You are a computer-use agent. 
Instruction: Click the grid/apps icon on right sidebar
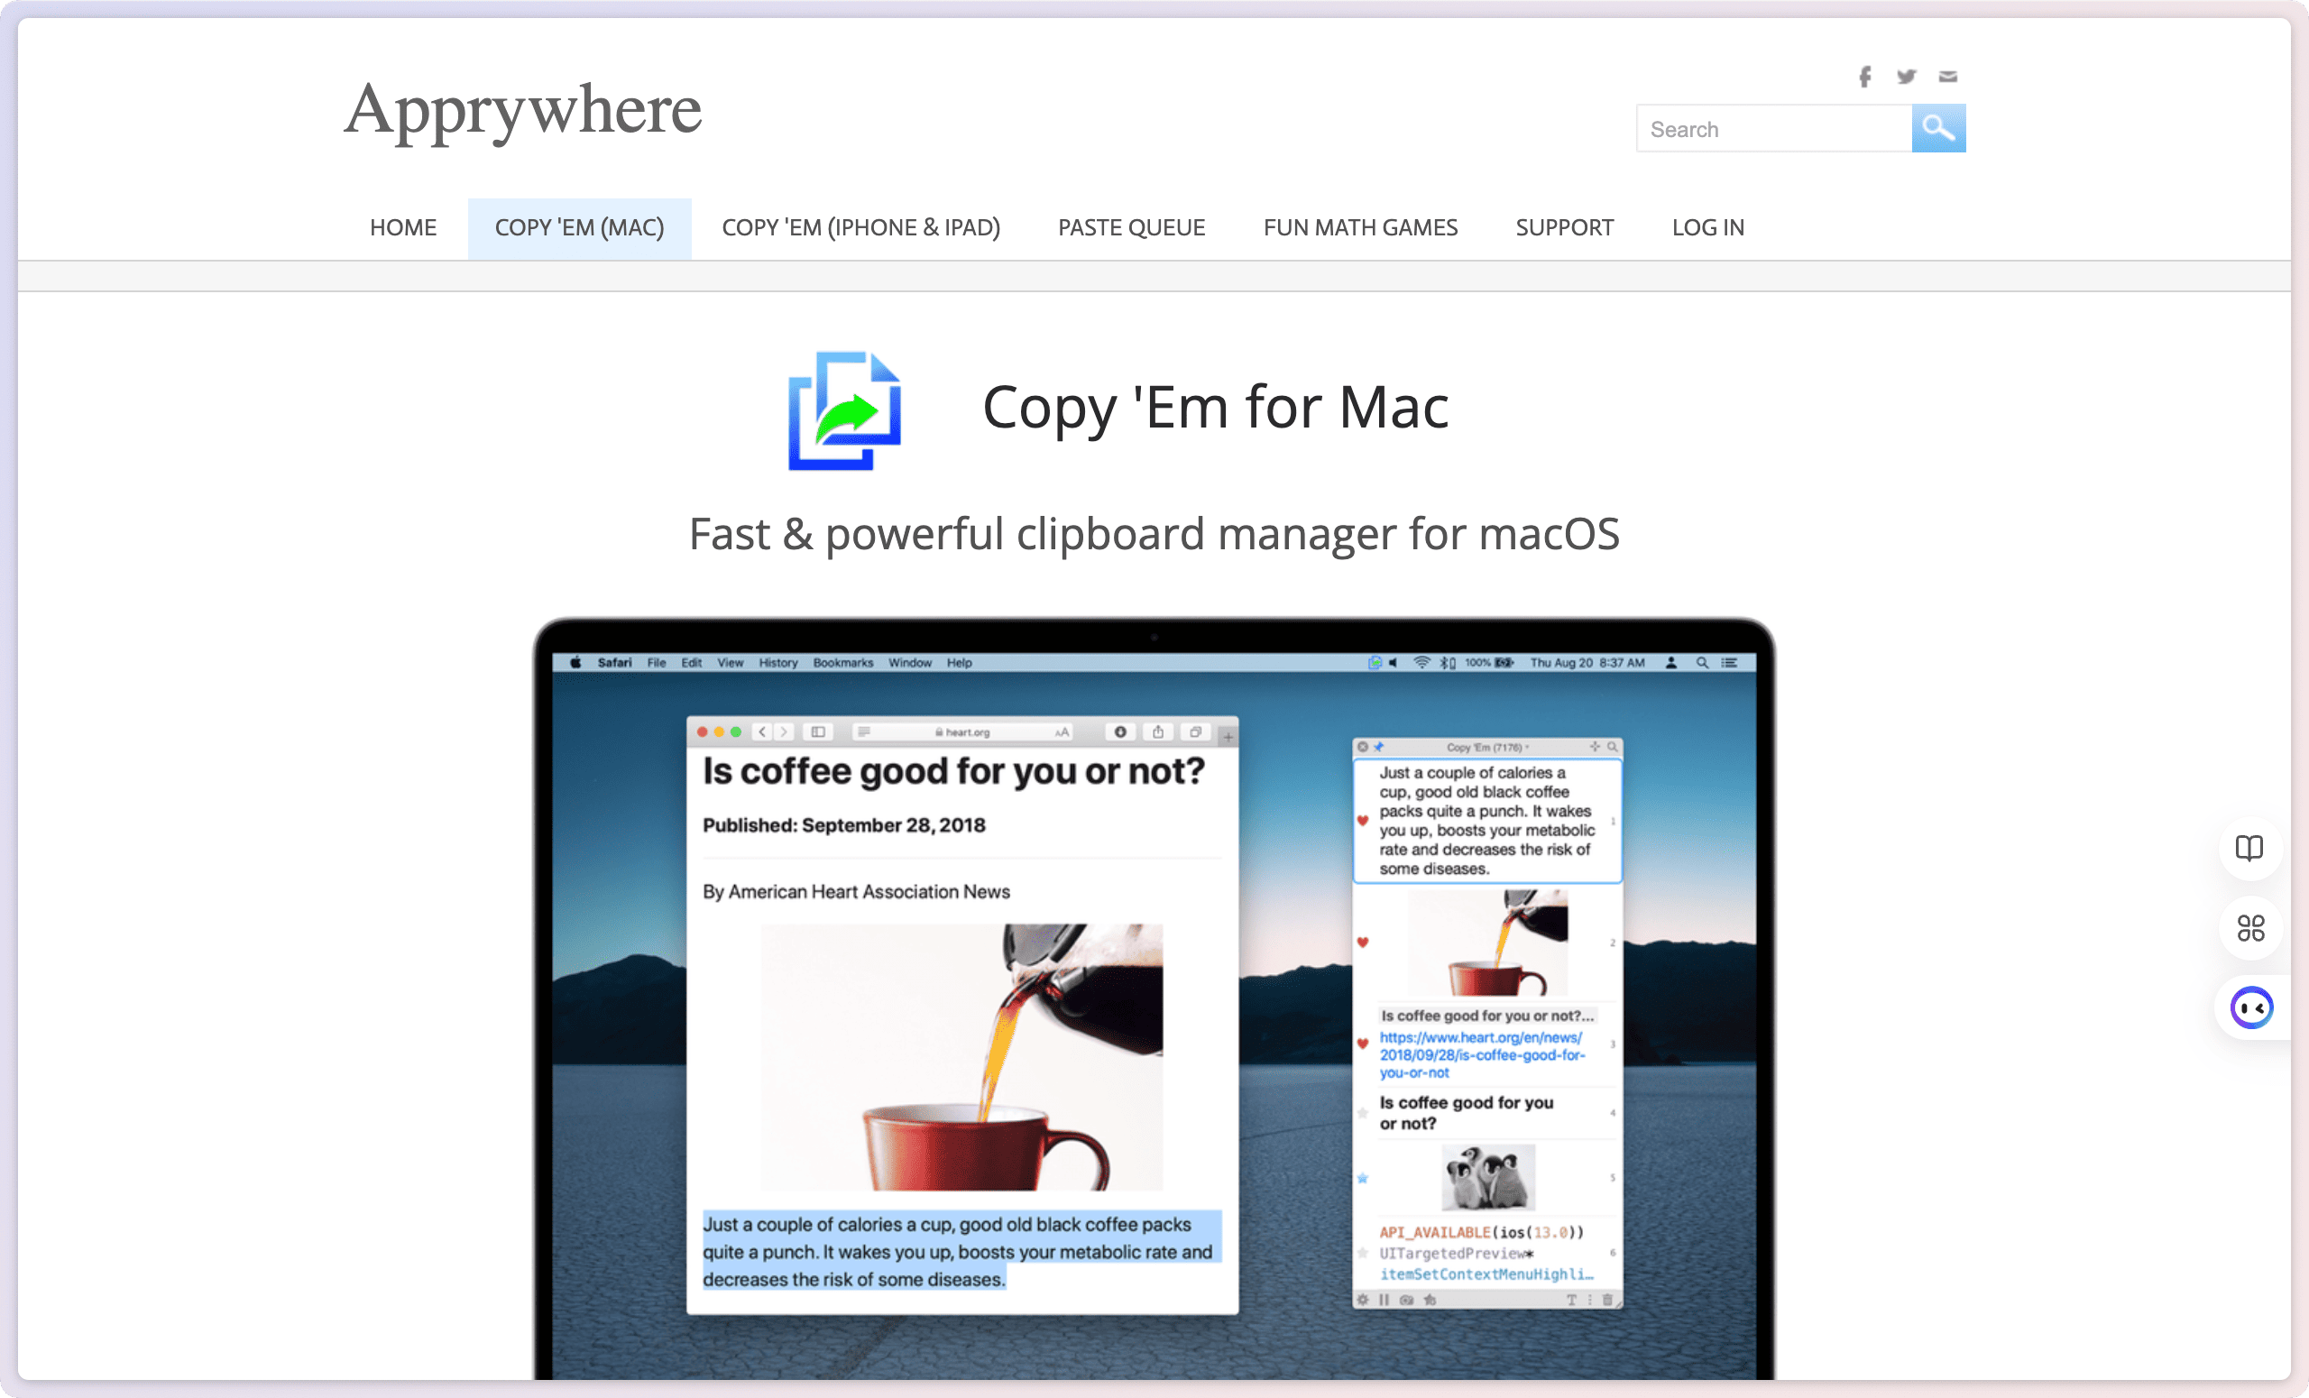point(2247,926)
